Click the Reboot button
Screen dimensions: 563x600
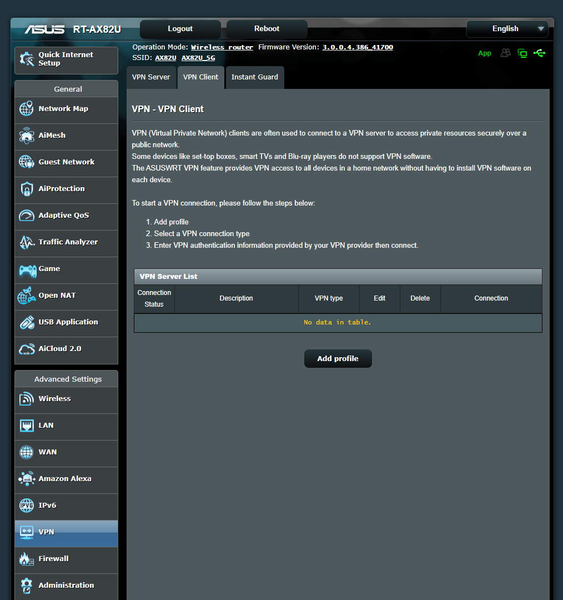click(267, 29)
